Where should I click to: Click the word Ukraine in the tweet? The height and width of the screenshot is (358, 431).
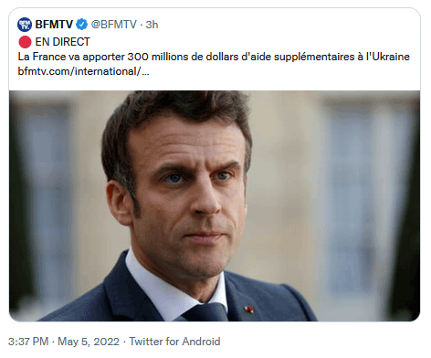(391, 57)
